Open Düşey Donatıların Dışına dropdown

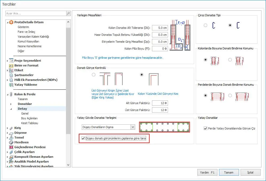(x=133, y=127)
